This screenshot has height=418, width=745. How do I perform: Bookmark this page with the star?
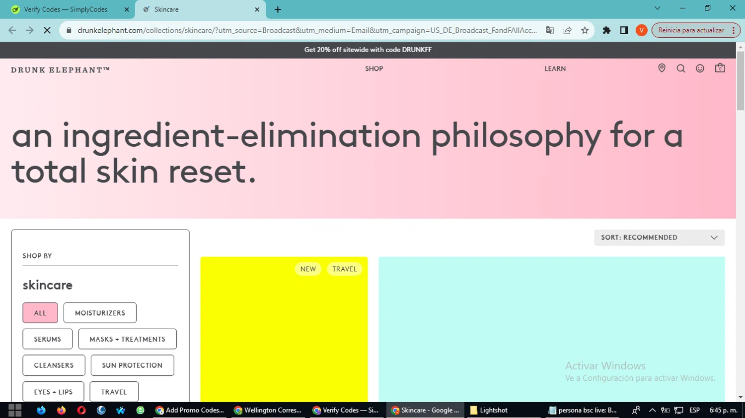(x=585, y=30)
